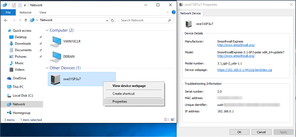This screenshot has width=296, height=137.
Task: Close the swe31SP3u7 Properties dialog
Action: coord(291,5)
